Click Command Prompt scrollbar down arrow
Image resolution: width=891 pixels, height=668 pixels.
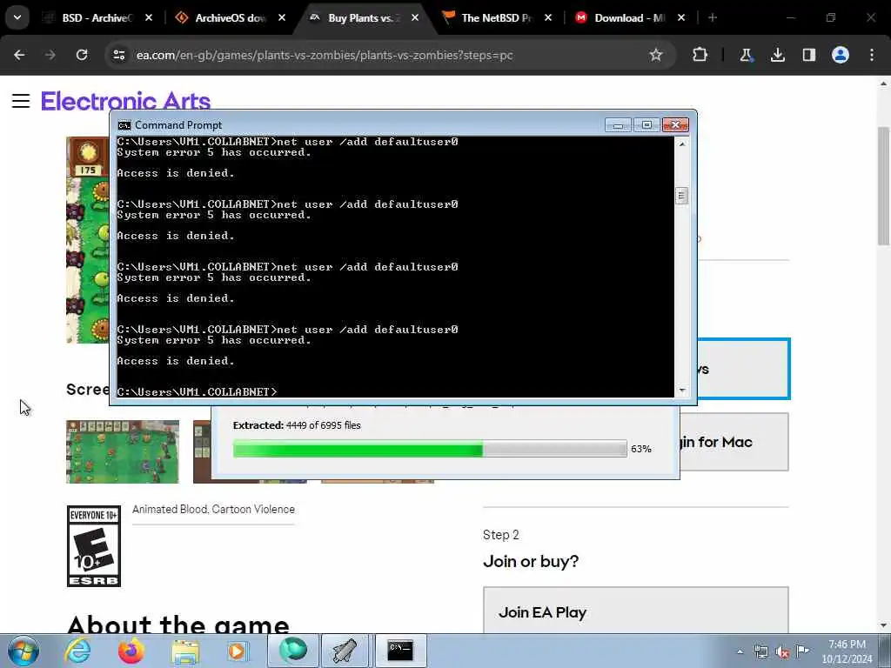click(682, 391)
